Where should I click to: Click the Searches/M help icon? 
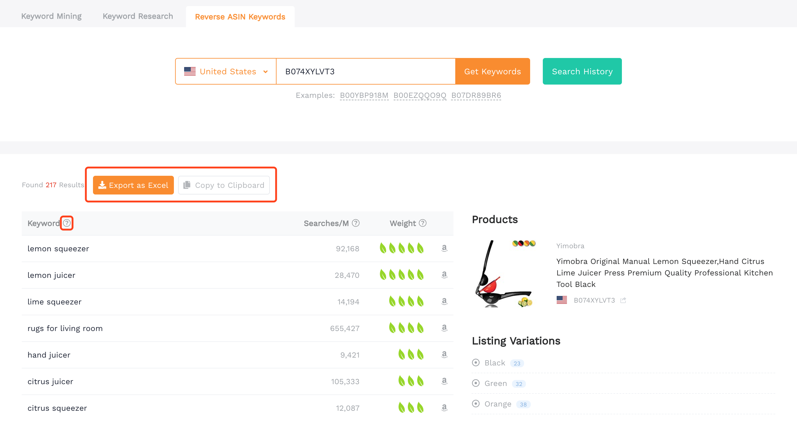[x=356, y=223]
